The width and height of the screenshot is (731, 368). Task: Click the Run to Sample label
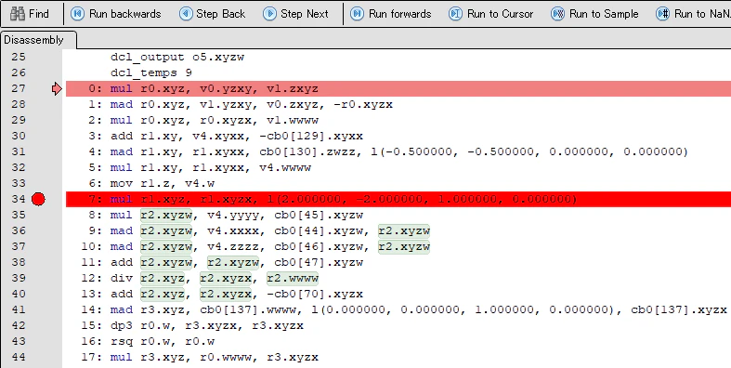(x=604, y=14)
